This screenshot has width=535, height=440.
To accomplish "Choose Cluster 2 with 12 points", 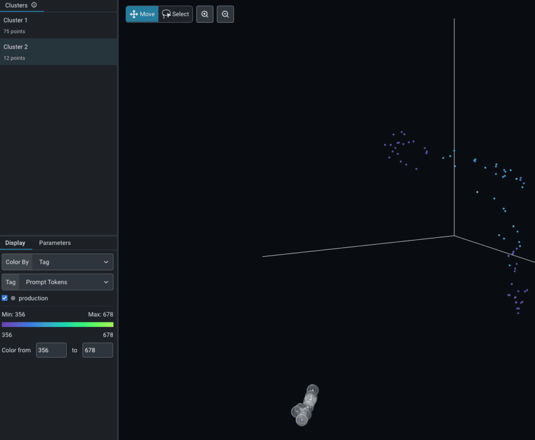I will pos(59,52).
